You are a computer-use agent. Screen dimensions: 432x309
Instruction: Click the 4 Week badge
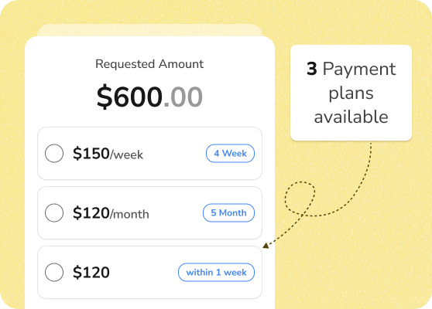pyautogui.click(x=231, y=153)
